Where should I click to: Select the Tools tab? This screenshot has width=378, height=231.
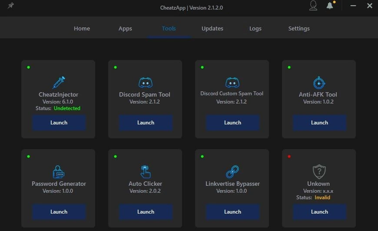pyautogui.click(x=169, y=28)
